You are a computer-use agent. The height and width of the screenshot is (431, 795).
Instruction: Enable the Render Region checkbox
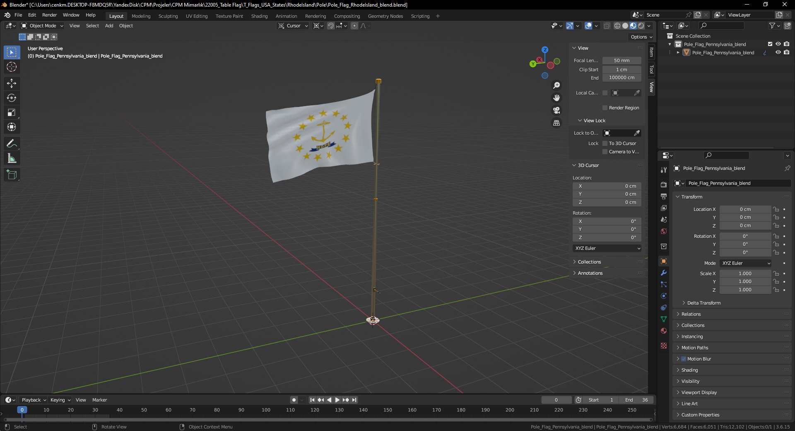[605, 108]
